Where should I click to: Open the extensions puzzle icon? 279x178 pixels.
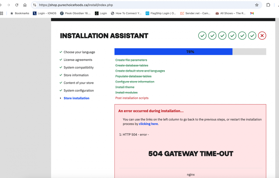(x=268, y=5)
